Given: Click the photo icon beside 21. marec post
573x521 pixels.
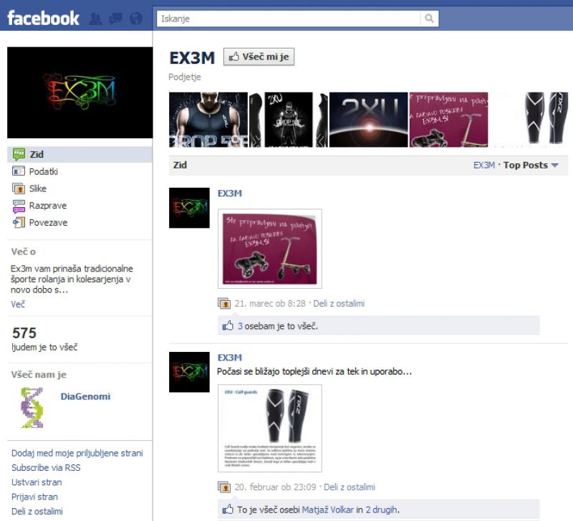Looking at the screenshot, I should (x=224, y=303).
